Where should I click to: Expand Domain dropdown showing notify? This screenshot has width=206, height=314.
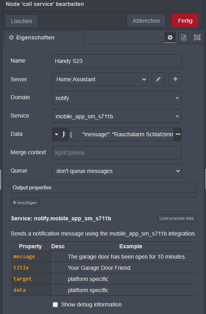point(117,98)
